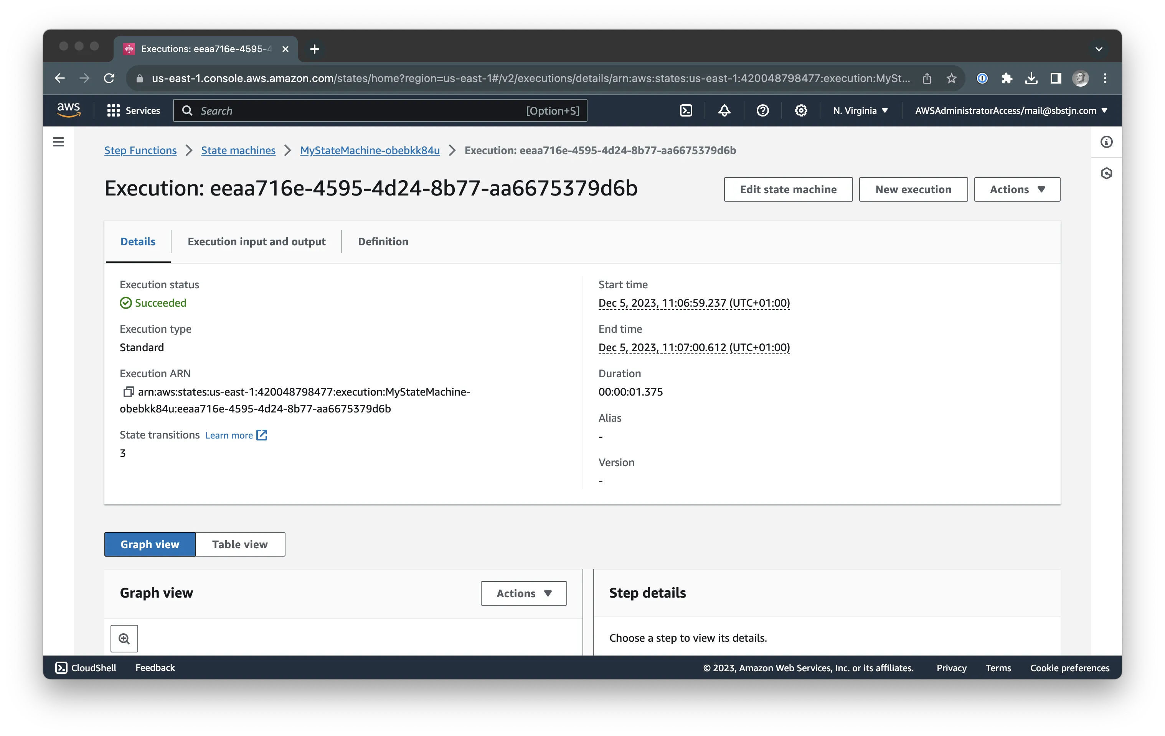Screen dimensions: 1165x736
Task: Click the AWS logo to go home
Action: pyautogui.click(x=68, y=110)
